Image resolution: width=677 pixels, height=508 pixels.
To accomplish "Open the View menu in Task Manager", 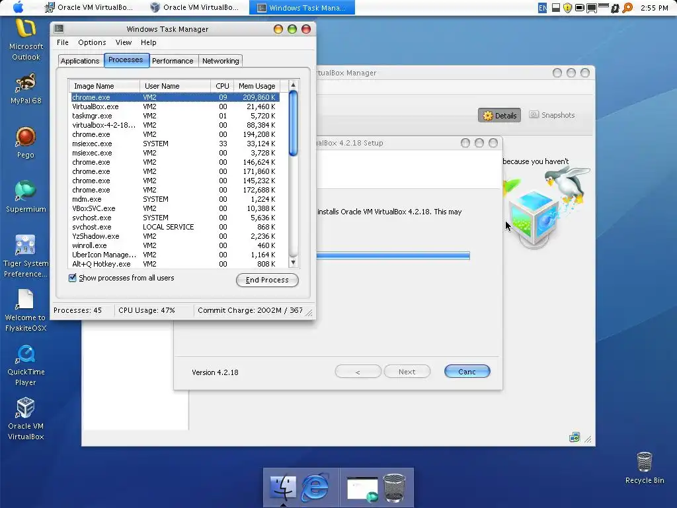I will 124,42.
